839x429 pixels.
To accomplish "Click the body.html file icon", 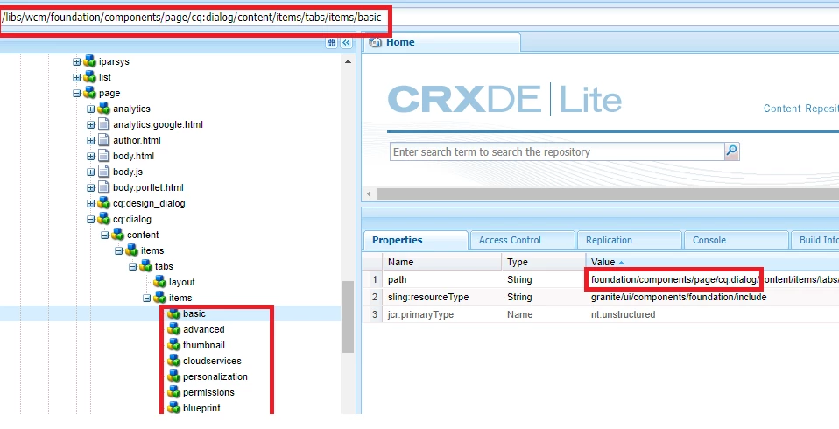I will pyautogui.click(x=104, y=156).
